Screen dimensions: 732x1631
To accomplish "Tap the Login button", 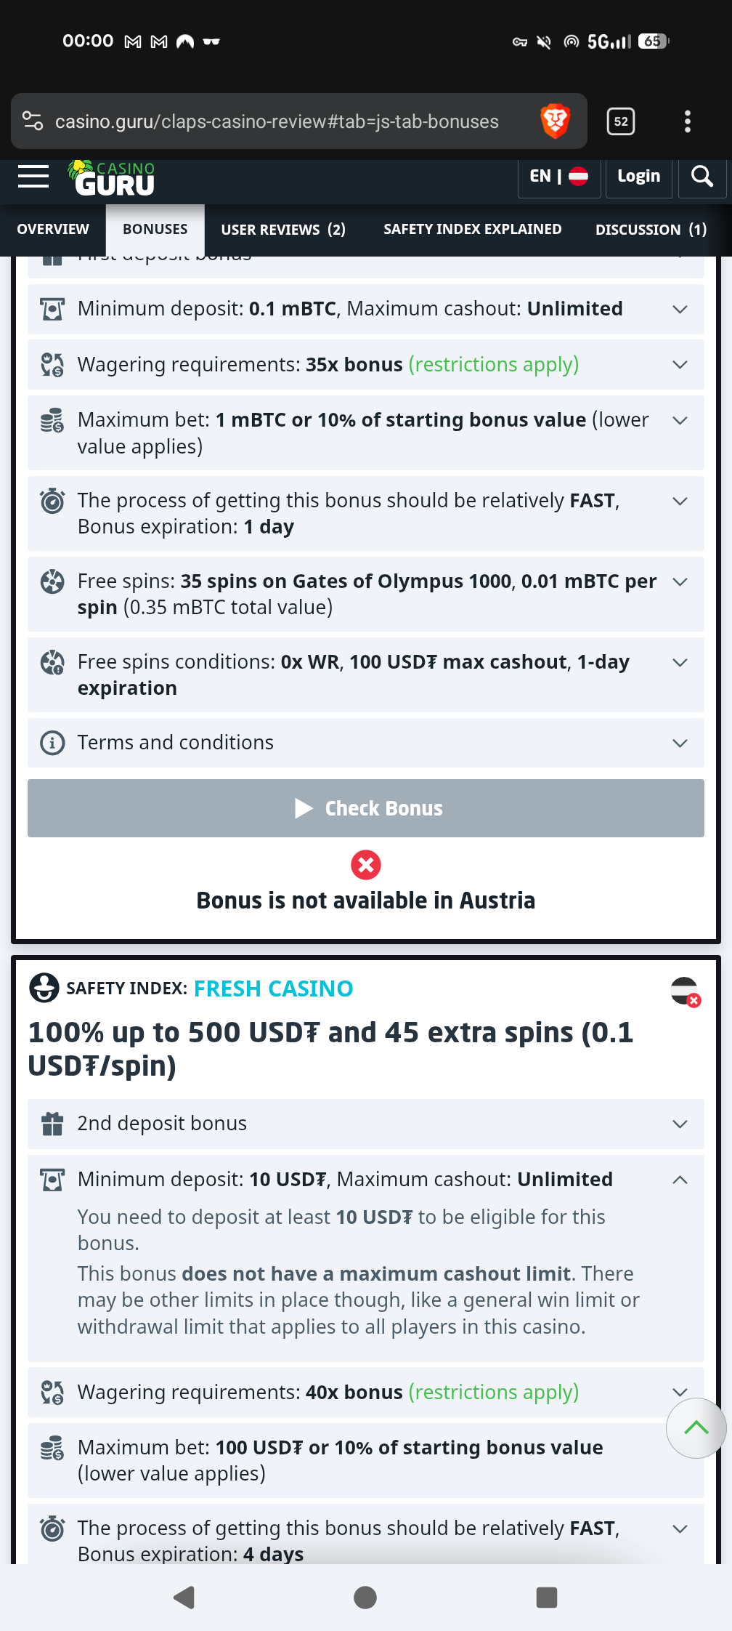I will [638, 177].
